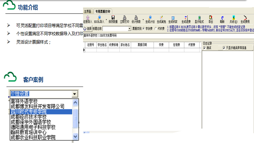254x149 pixels.
Task: Toggle the 测试 checkbox in 日志记录
Action: pyautogui.click(x=204, y=48)
